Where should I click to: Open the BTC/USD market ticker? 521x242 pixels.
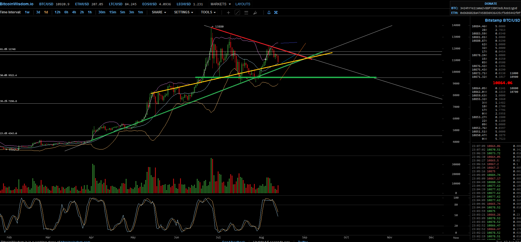pos(54,4)
